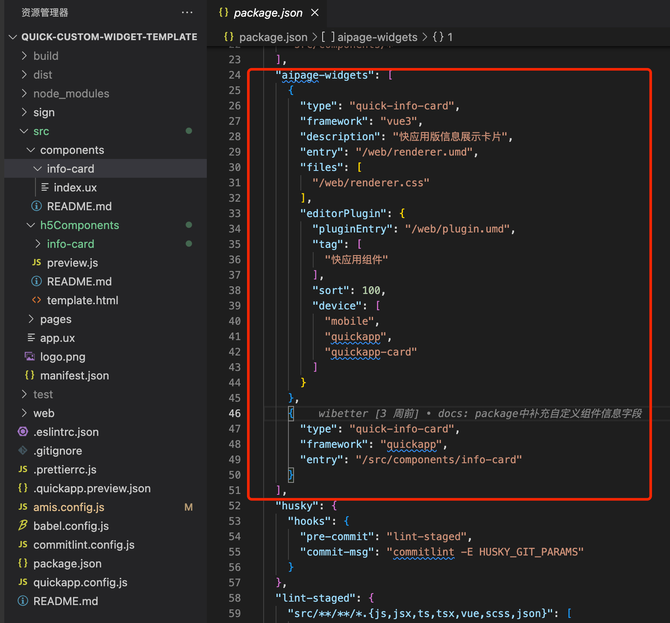The image size is (670, 623).
Task: Click JS icon of .prettierrc.js
Action: pyautogui.click(x=23, y=470)
